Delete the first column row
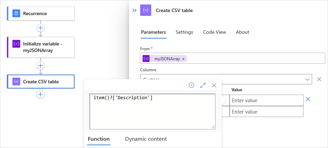 click(308, 99)
